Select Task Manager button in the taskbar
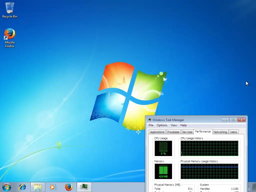Screen dimensions: 256x192 click(x=84, y=187)
